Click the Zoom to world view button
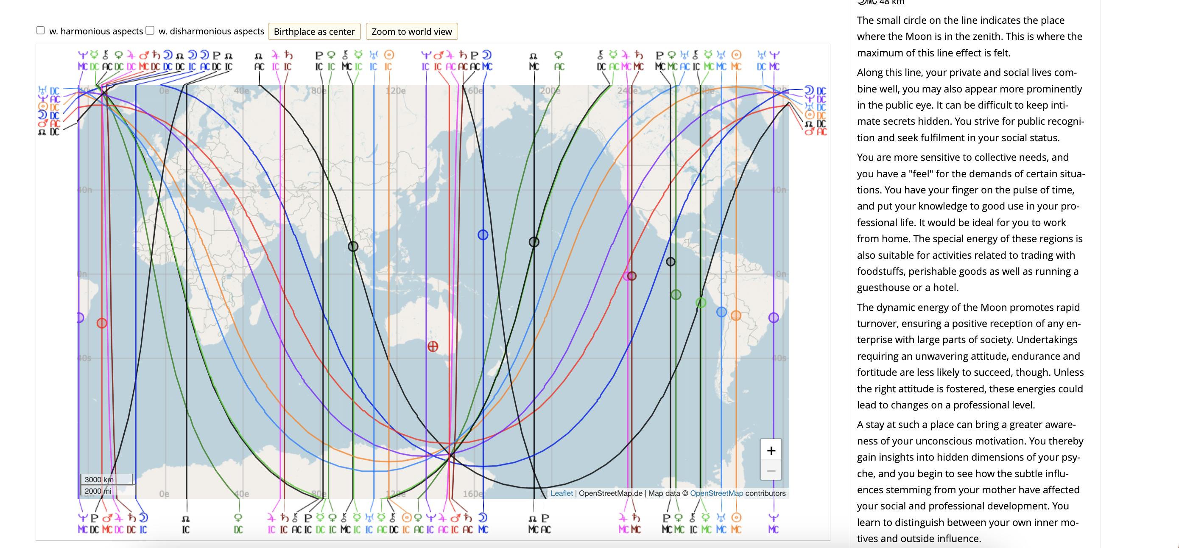Screen dimensions: 1179x548 (411, 31)
